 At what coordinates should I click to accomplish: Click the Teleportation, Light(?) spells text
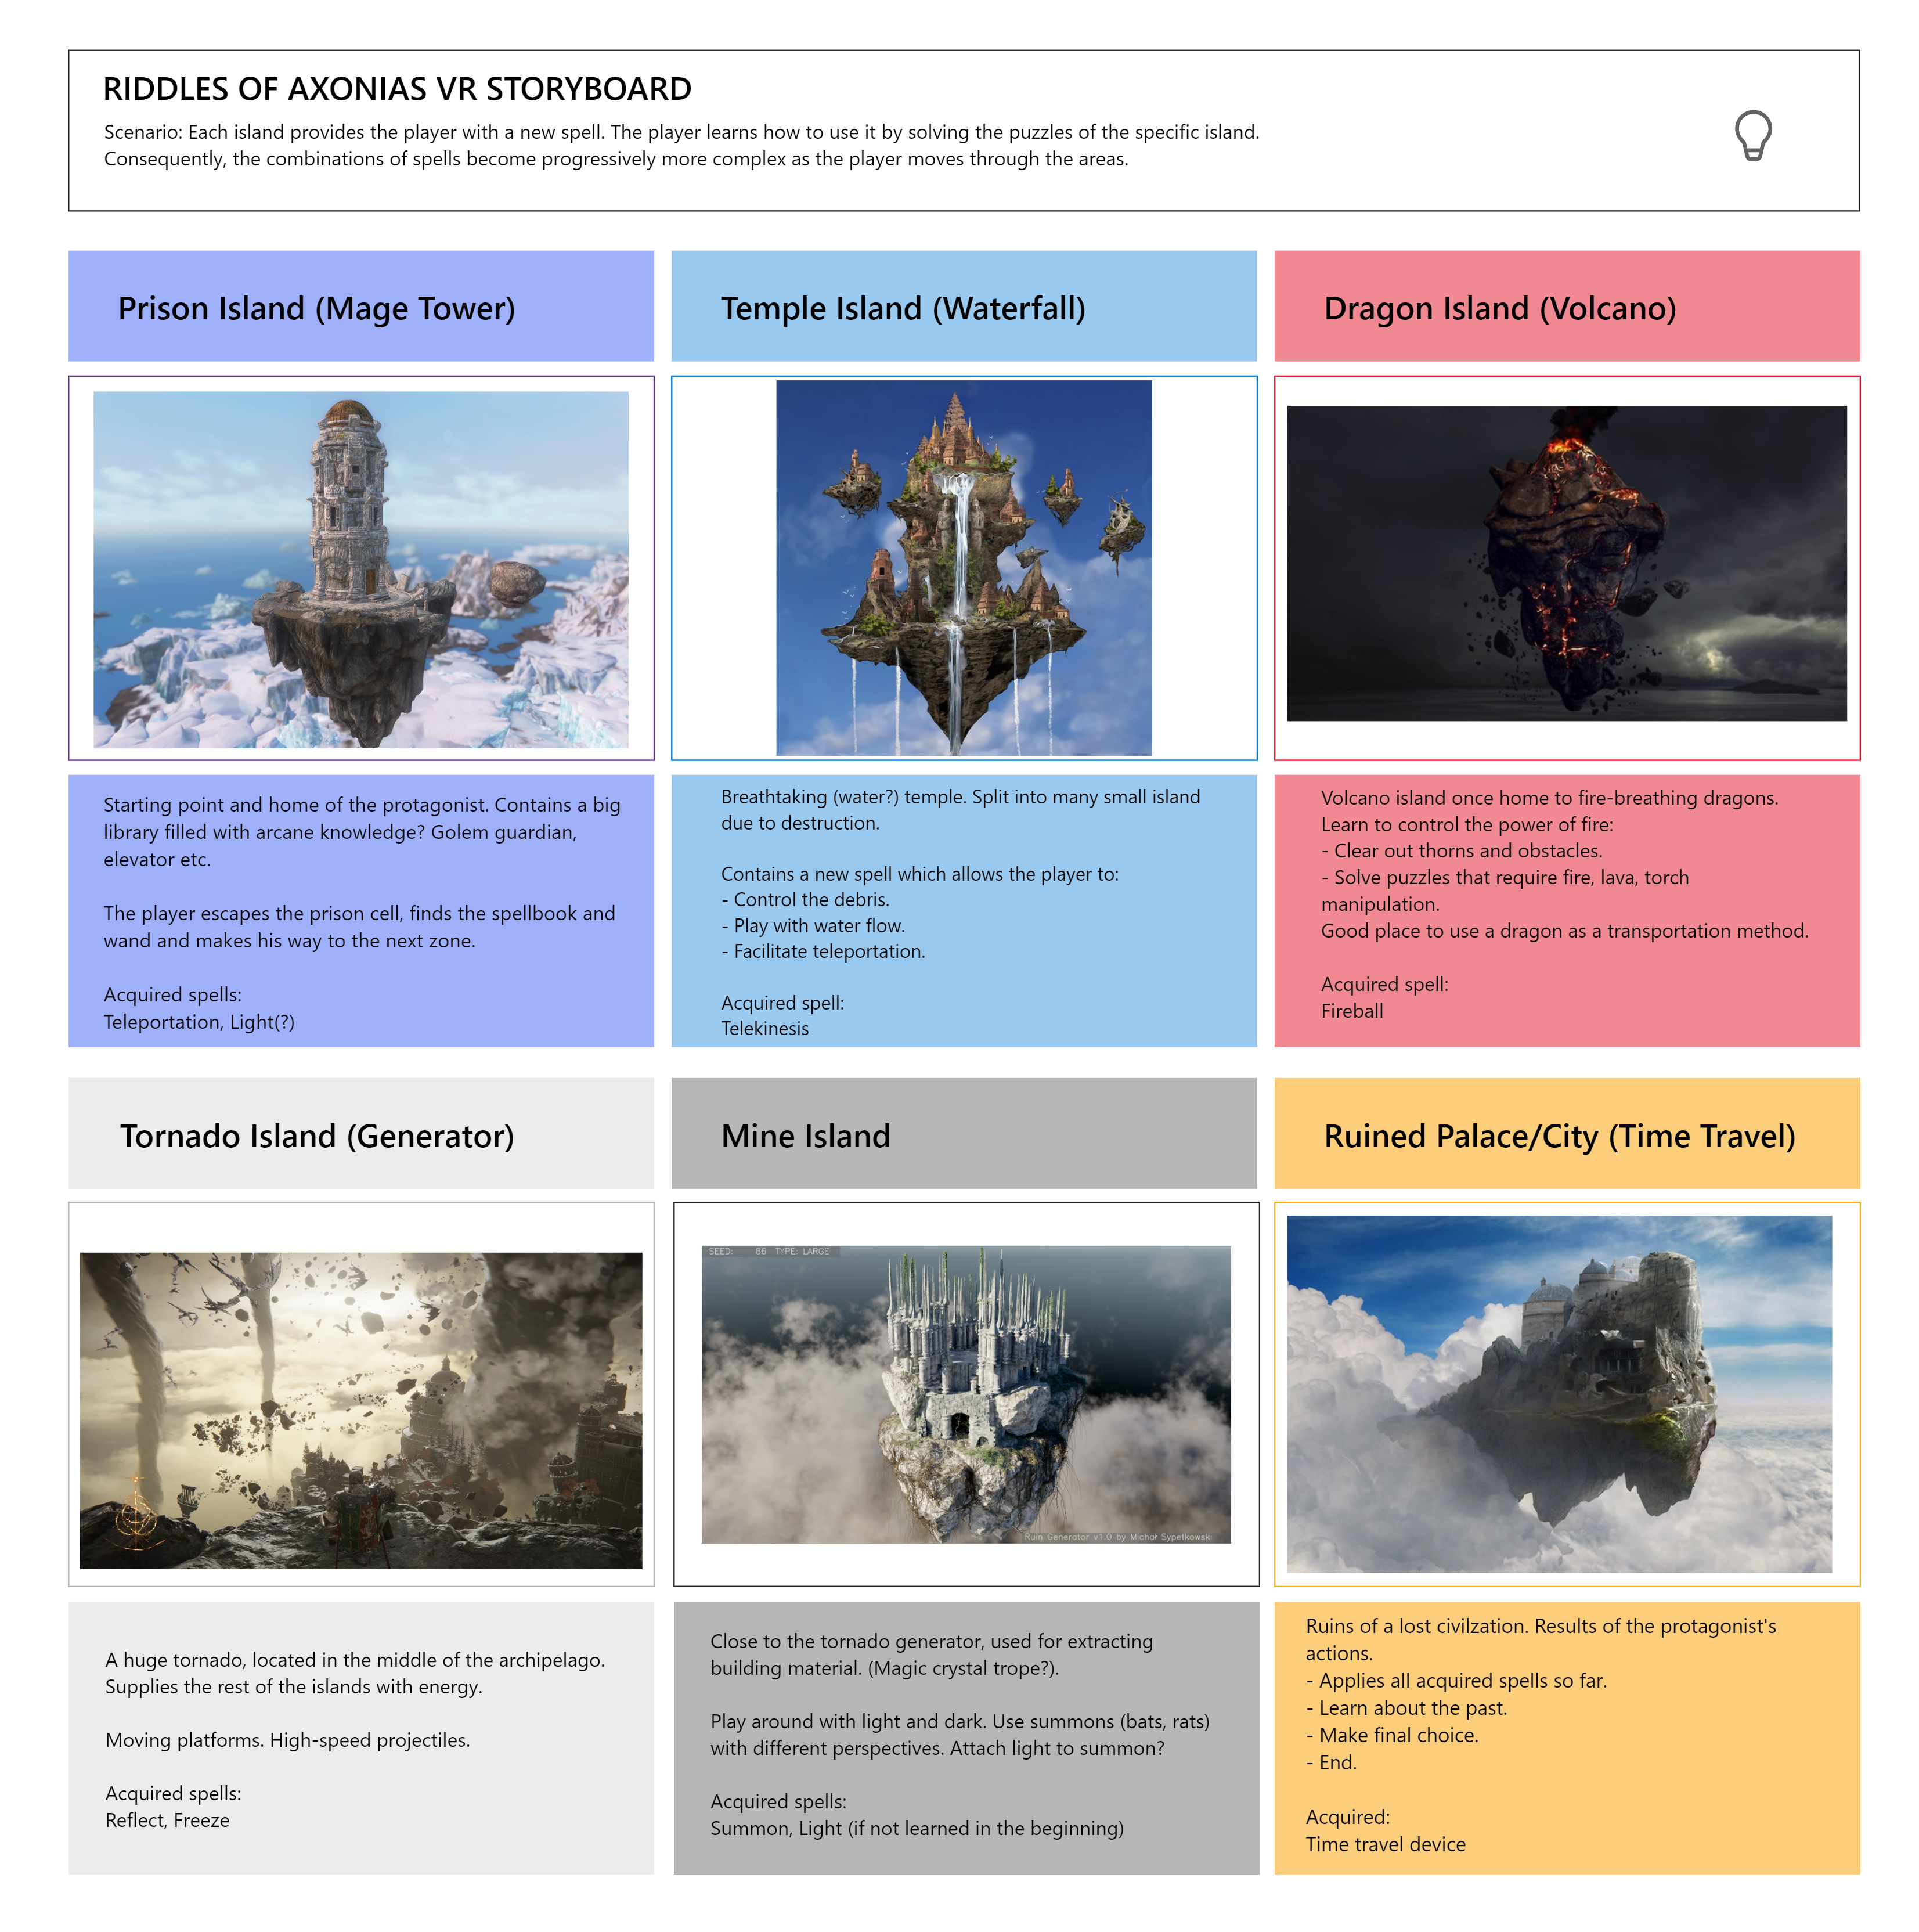[x=199, y=1022]
